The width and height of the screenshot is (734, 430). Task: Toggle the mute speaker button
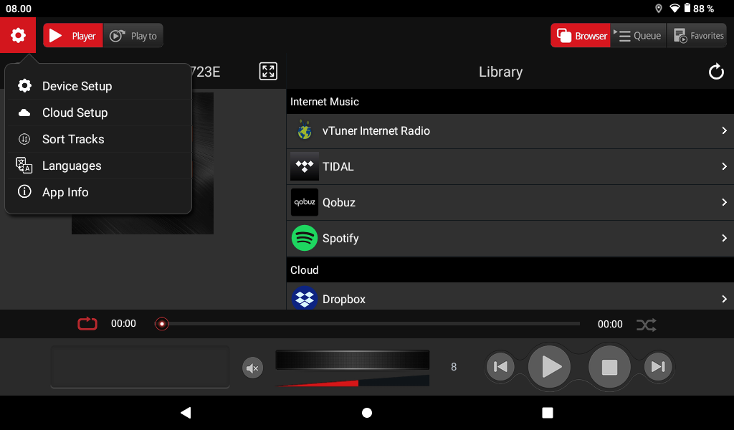click(x=252, y=368)
